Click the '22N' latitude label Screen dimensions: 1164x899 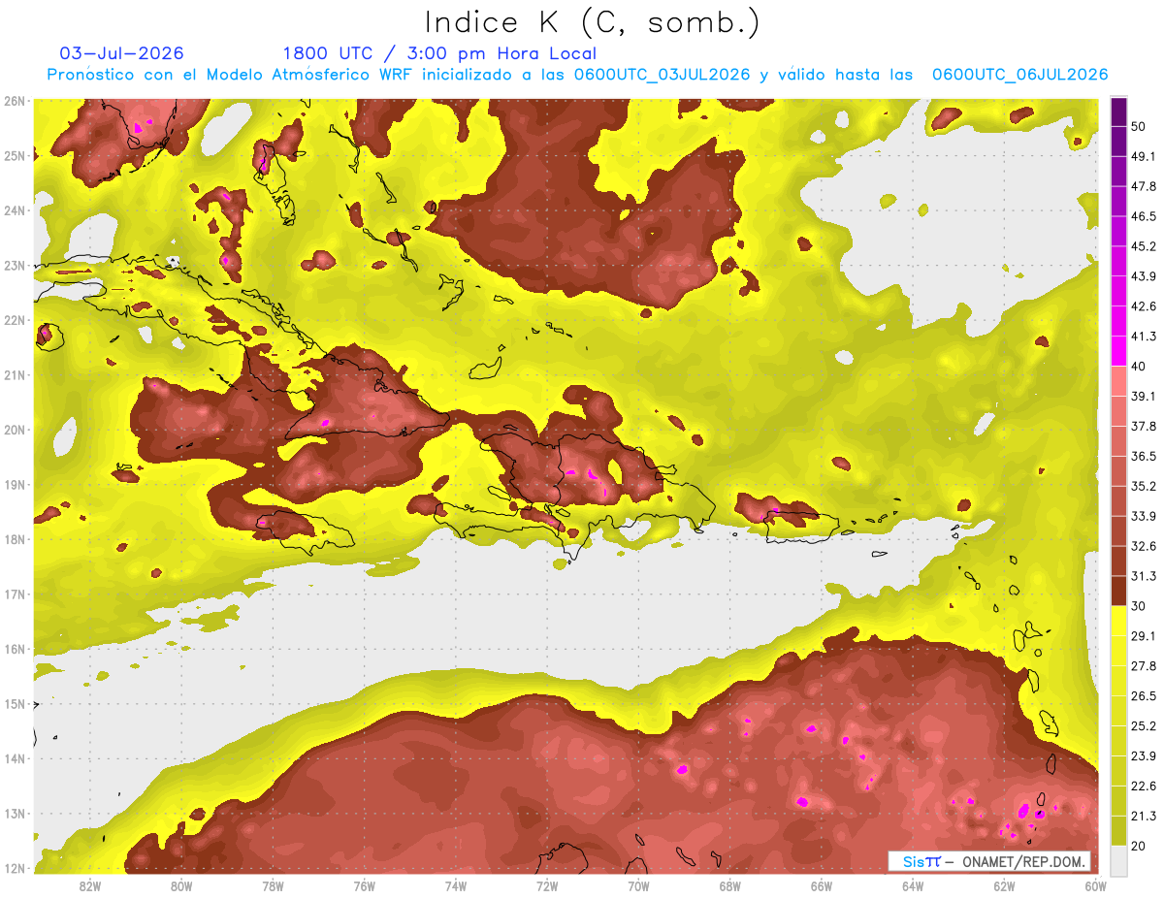tap(15, 320)
